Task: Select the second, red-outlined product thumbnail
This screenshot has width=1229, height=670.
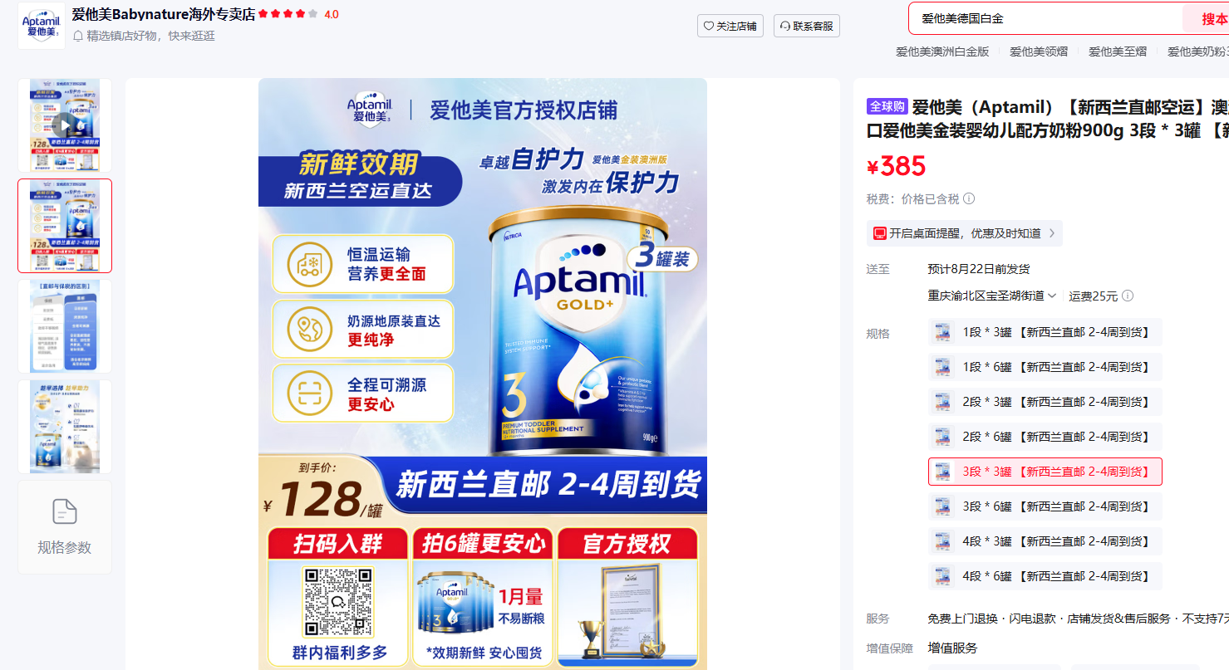Action: pos(65,226)
